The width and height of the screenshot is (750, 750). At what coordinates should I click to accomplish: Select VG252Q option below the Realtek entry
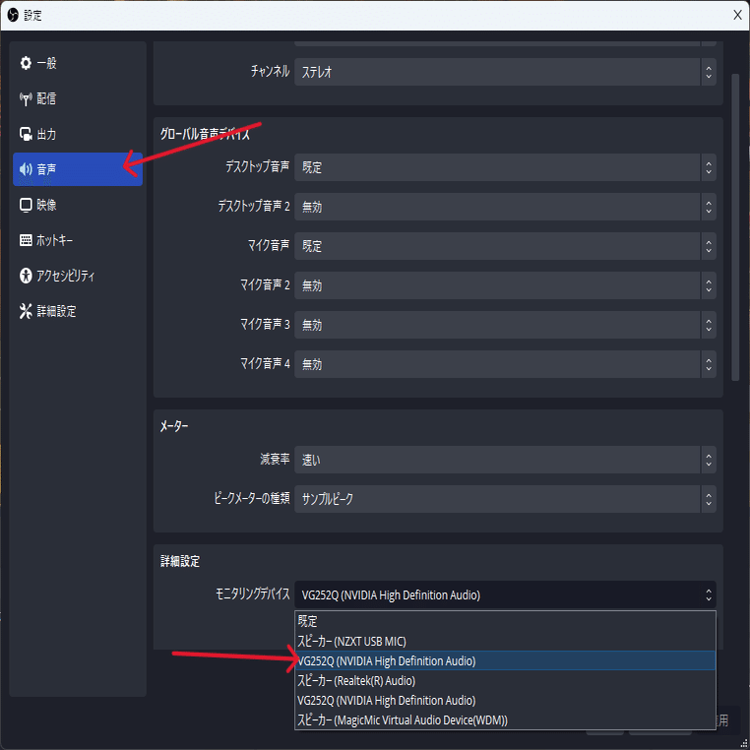[x=505, y=700]
